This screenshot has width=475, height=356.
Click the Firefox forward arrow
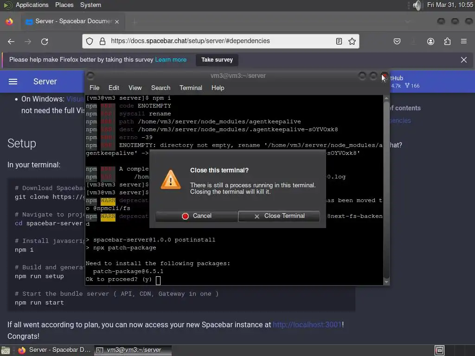tap(28, 41)
